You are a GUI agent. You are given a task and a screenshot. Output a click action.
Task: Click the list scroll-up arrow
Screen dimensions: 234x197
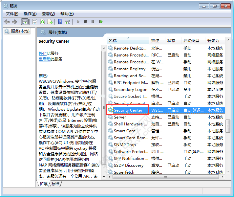click(x=228, y=40)
